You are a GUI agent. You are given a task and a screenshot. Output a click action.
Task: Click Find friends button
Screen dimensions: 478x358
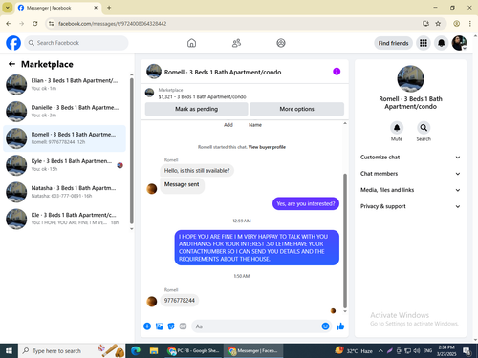pos(393,43)
